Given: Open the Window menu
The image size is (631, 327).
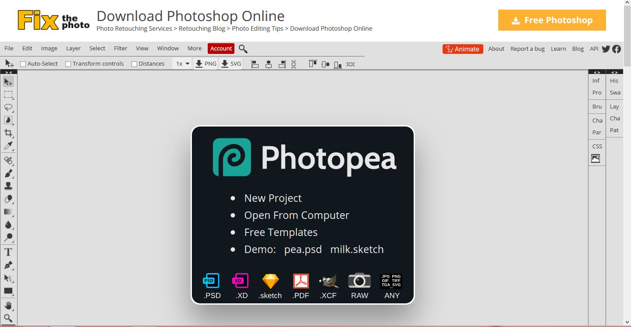Looking at the screenshot, I should click(x=168, y=49).
